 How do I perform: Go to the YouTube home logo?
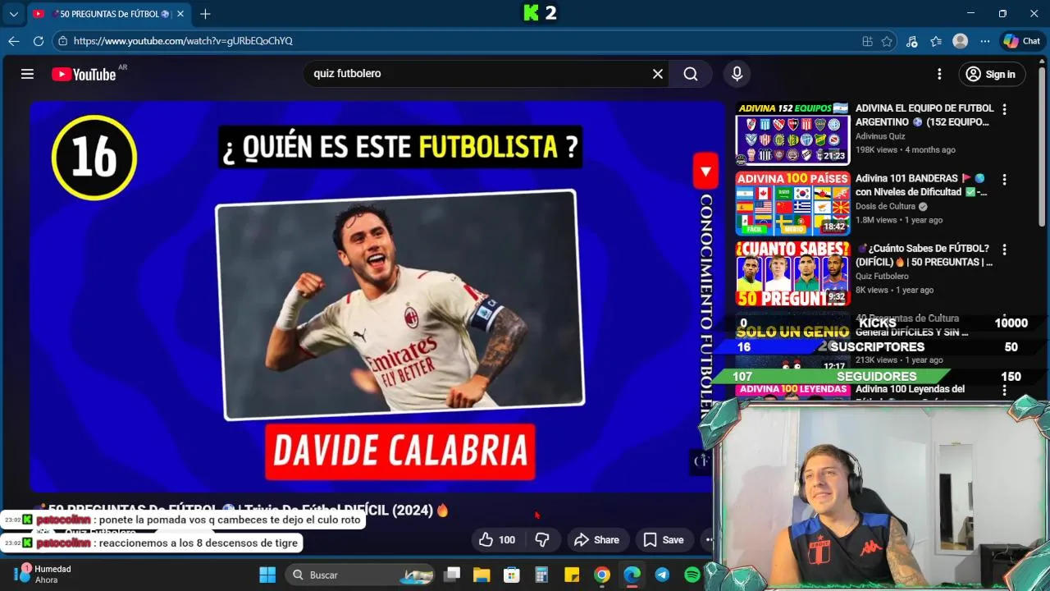coord(84,74)
